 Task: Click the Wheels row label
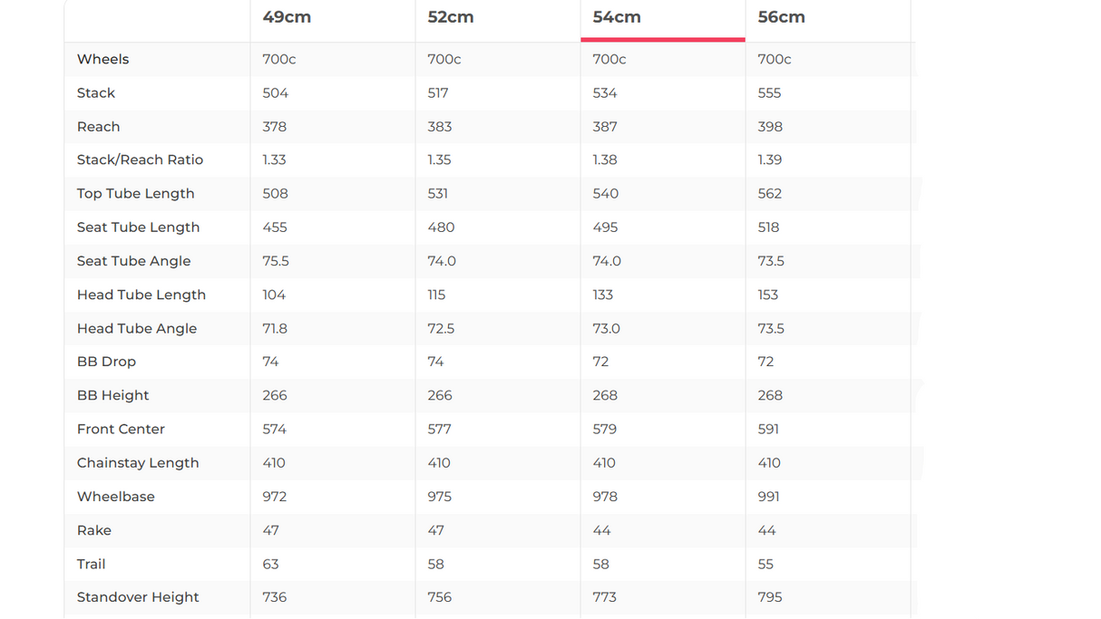point(102,59)
